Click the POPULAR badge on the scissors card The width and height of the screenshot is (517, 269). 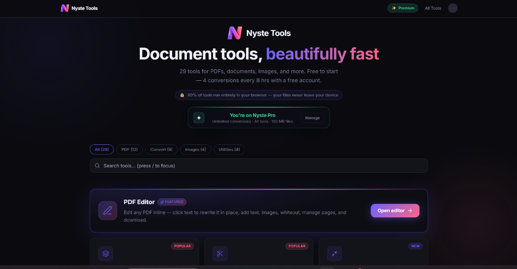[x=297, y=246]
